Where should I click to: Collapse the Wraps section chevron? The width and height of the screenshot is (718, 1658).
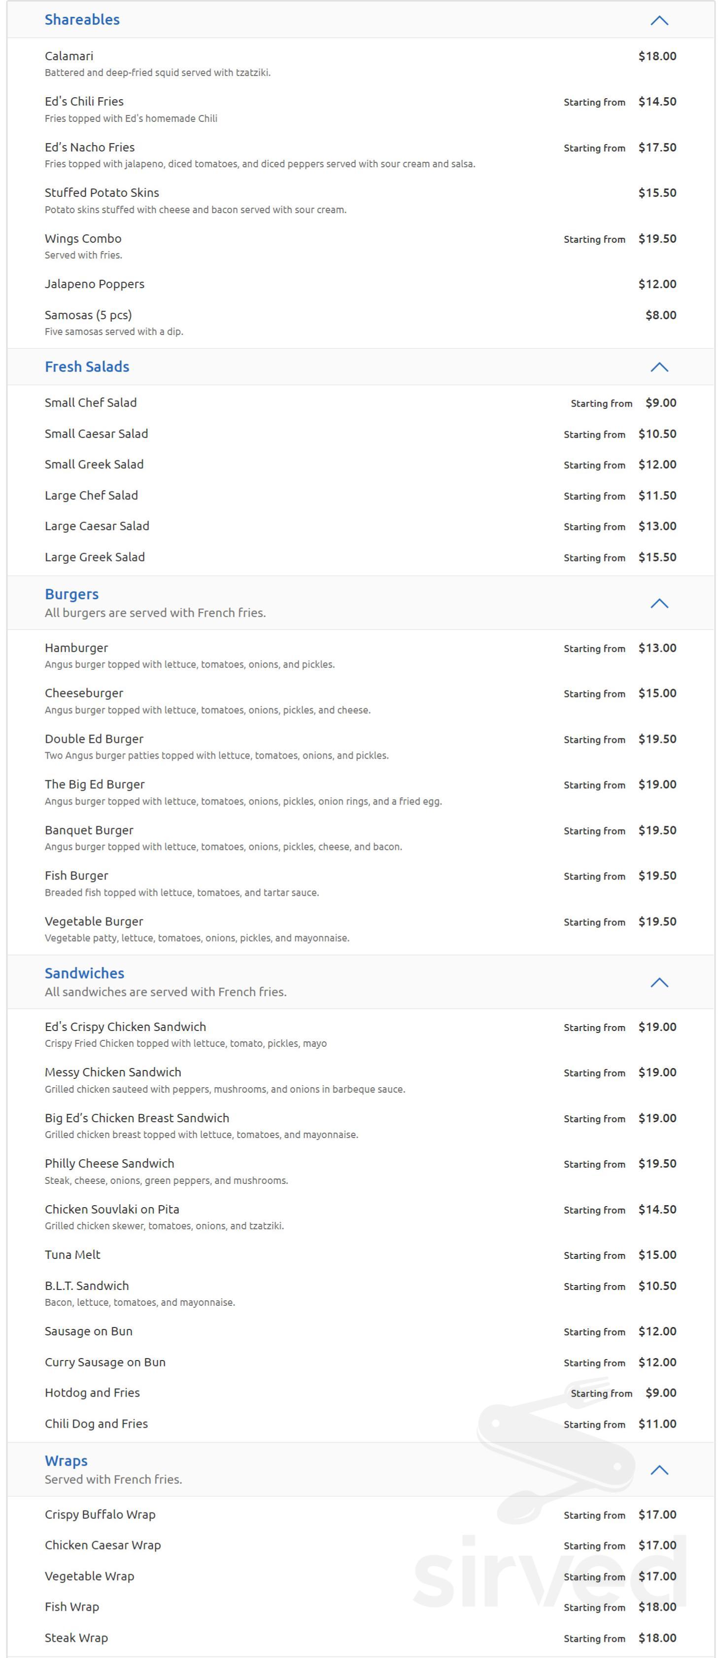coord(659,1470)
